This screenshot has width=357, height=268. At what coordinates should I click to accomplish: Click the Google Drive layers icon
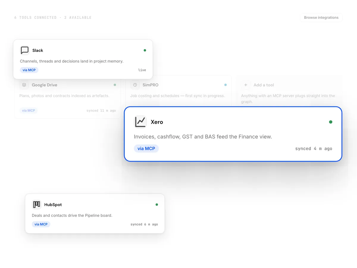24,85
